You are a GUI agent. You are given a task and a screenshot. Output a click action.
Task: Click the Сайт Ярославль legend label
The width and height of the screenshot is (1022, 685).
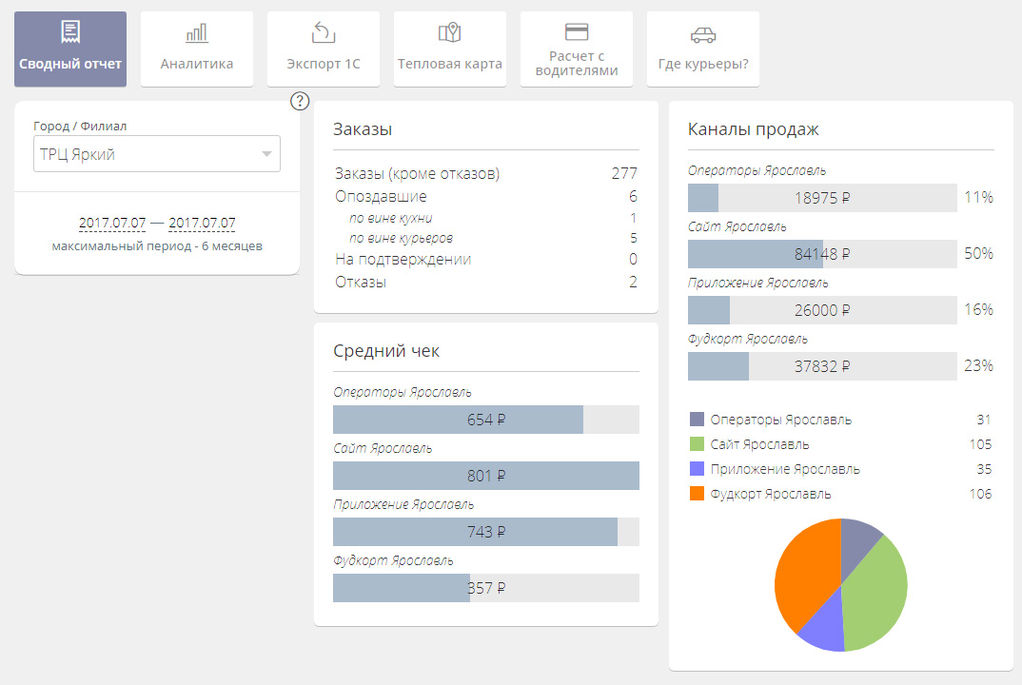pyautogui.click(x=760, y=444)
